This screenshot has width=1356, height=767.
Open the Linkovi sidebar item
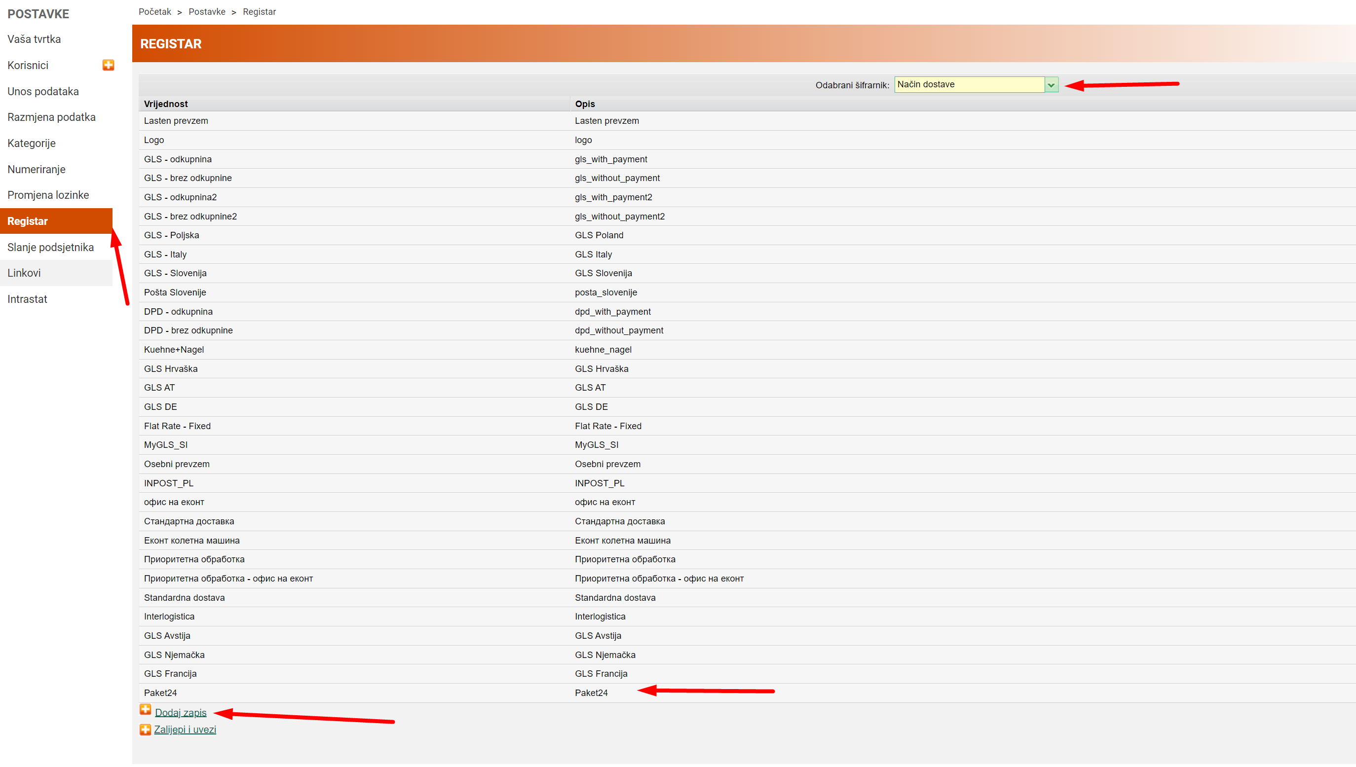click(x=24, y=273)
